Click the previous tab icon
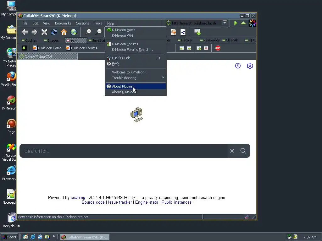322x241 pixels. point(181,48)
